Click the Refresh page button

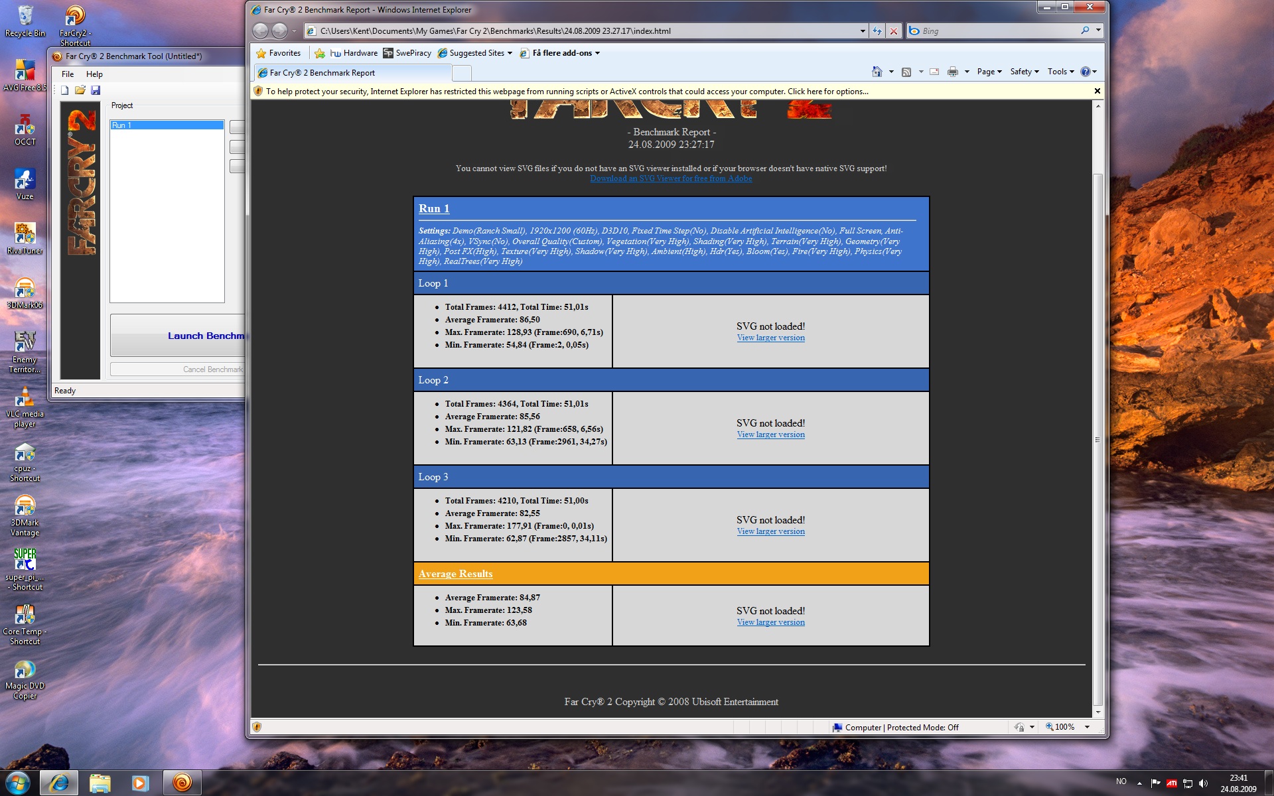click(x=877, y=31)
